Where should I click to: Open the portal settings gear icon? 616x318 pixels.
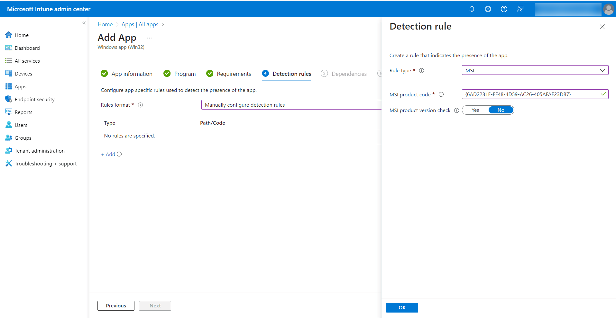[x=488, y=9]
